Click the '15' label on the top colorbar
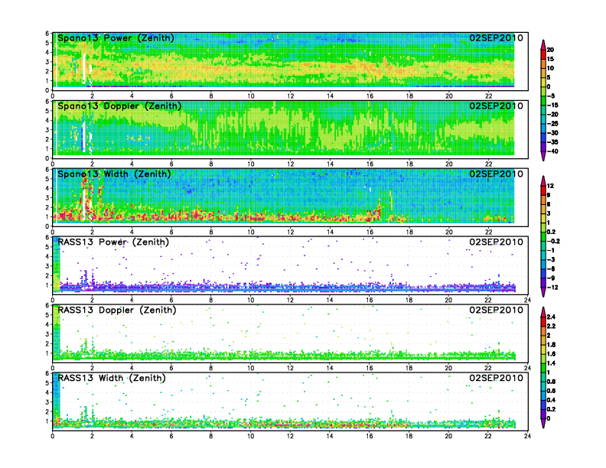This screenshot has width=606, height=468. point(550,59)
